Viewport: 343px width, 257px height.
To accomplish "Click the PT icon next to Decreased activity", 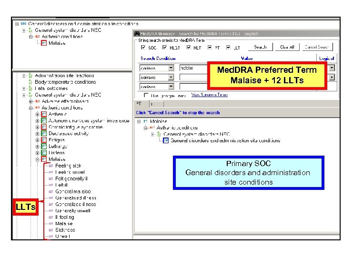I will click(x=44, y=134).
